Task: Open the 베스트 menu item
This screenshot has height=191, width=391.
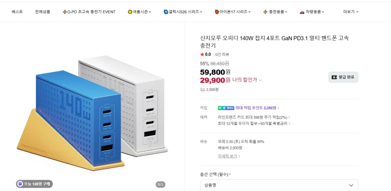Action: click(x=17, y=12)
